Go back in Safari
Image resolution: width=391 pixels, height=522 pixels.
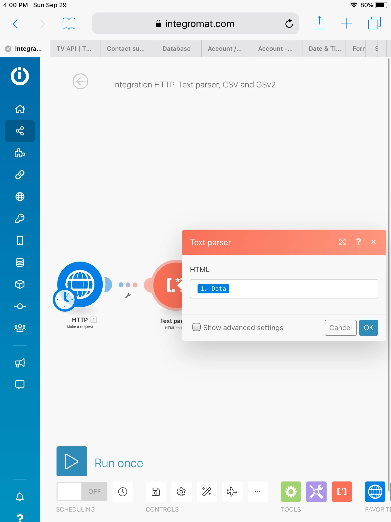click(x=16, y=24)
